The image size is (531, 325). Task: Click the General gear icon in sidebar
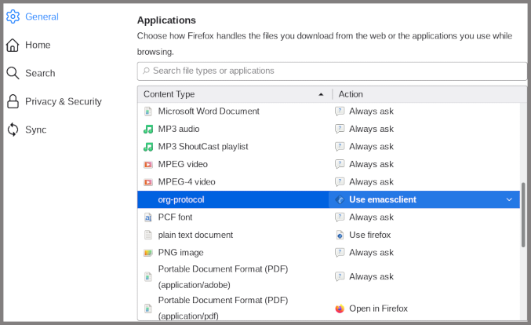pyautogui.click(x=13, y=16)
